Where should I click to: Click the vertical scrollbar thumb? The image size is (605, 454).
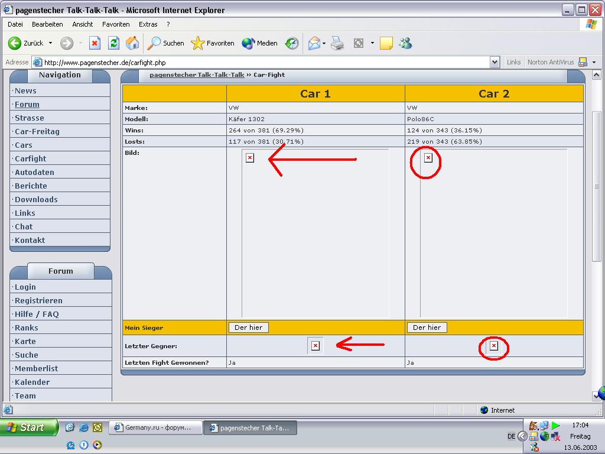(597, 186)
